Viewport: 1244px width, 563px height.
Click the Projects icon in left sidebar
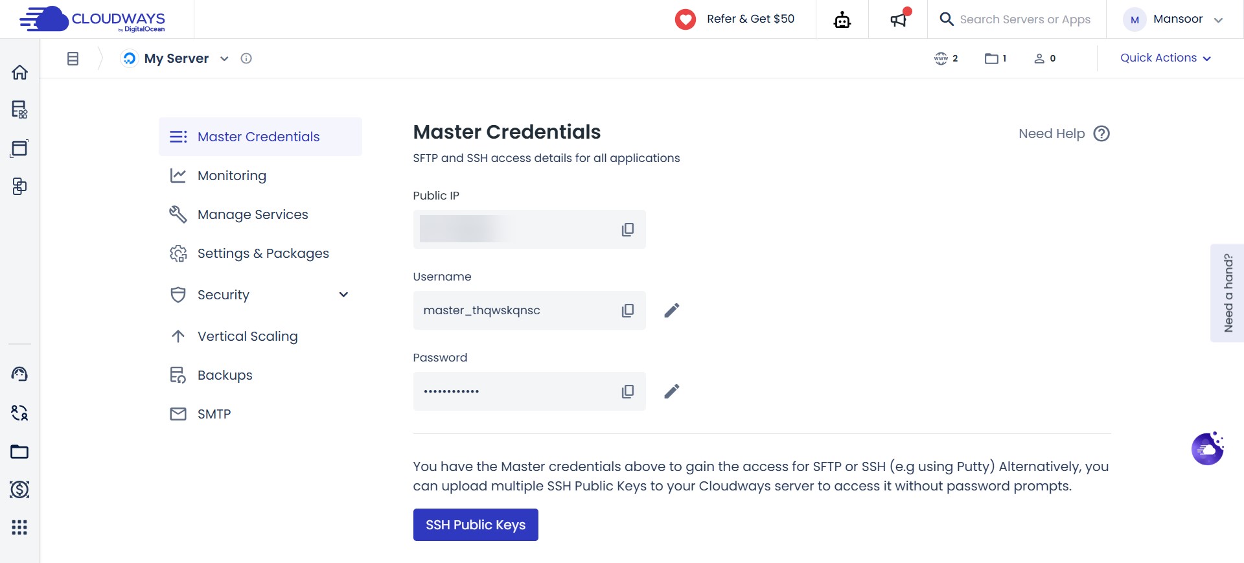tap(19, 187)
